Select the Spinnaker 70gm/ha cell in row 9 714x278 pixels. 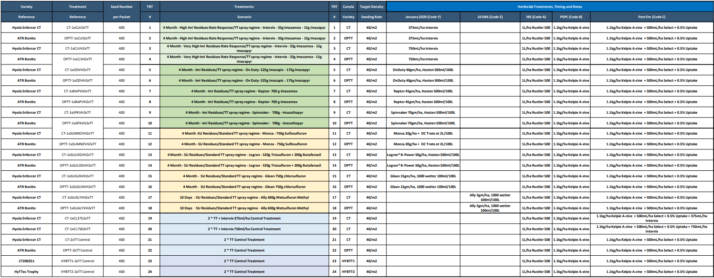click(423, 112)
